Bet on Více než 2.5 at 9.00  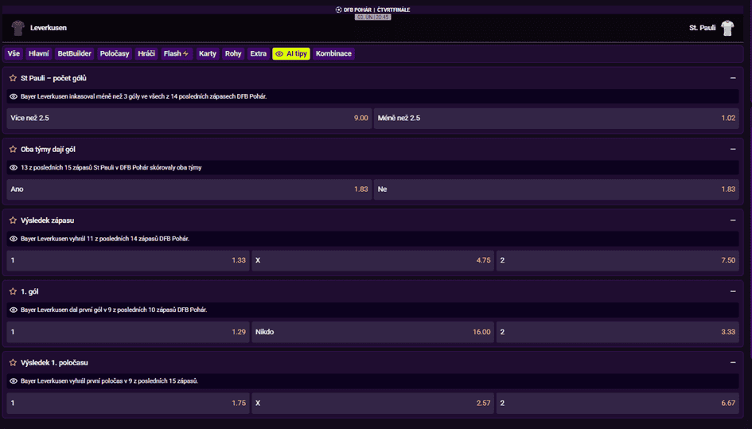[x=189, y=118]
